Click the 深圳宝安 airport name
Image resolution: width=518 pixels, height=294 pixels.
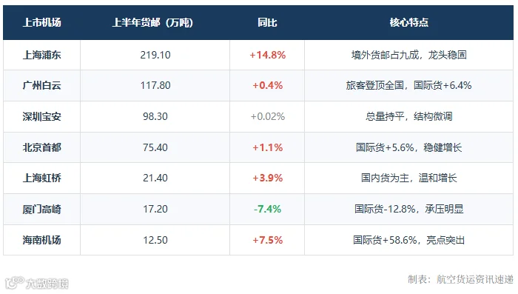tap(42, 116)
